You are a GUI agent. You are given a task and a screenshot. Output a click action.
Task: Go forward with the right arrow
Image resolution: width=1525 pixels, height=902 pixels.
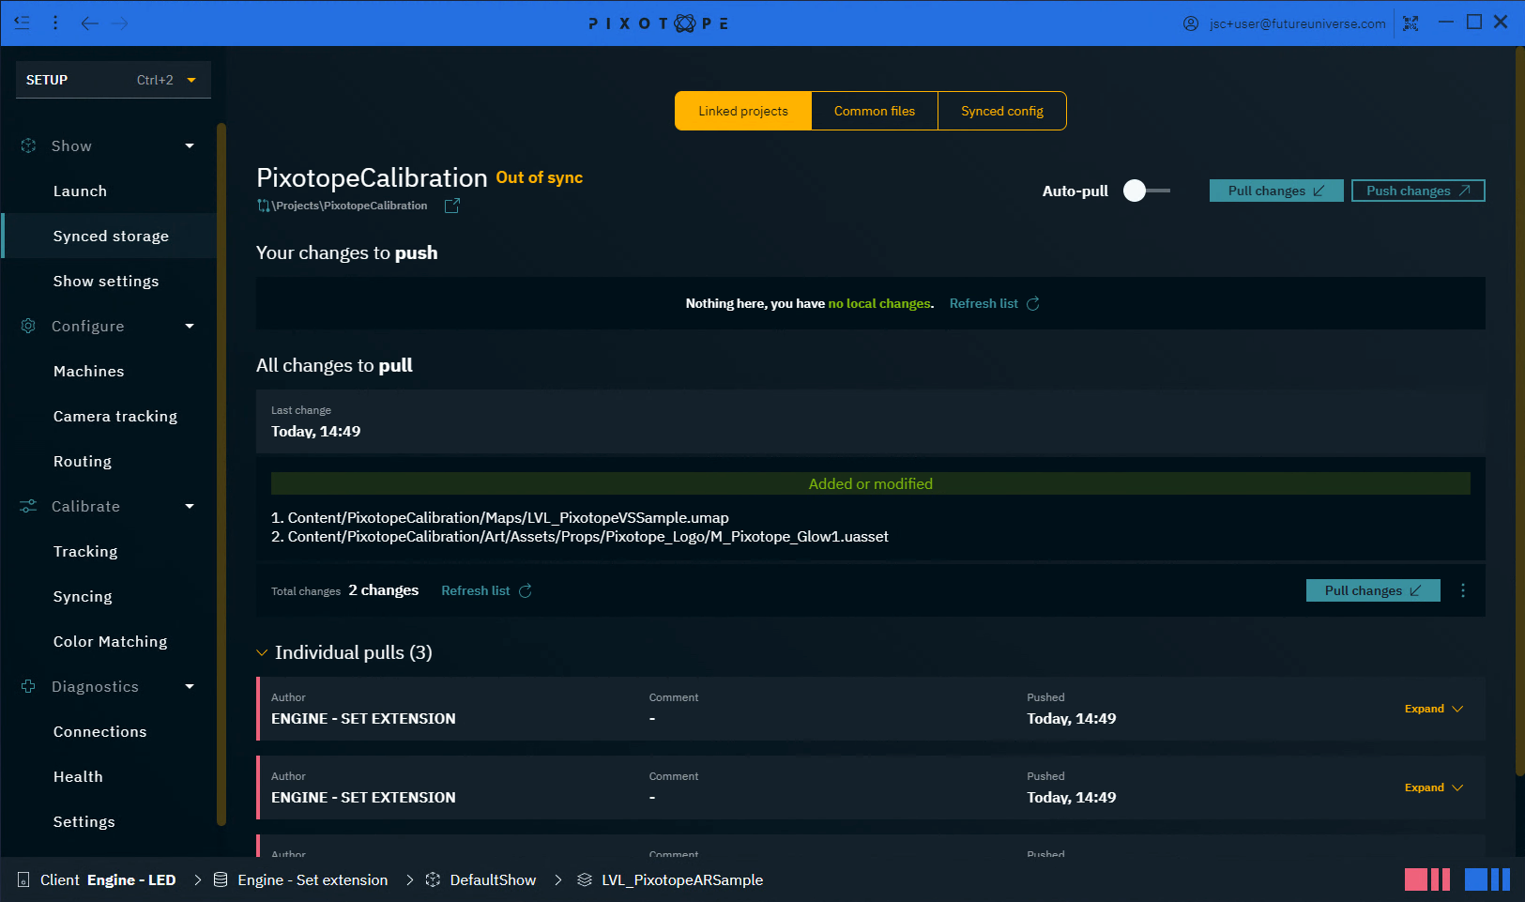click(120, 23)
